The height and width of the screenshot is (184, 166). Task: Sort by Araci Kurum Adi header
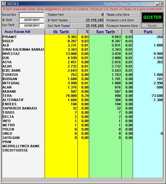pyautogui.click(x=17, y=32)
